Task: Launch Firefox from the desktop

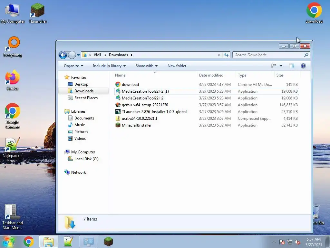Action: (13, 80)
